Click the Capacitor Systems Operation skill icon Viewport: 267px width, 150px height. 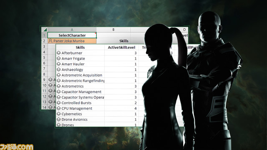point(58,97)
